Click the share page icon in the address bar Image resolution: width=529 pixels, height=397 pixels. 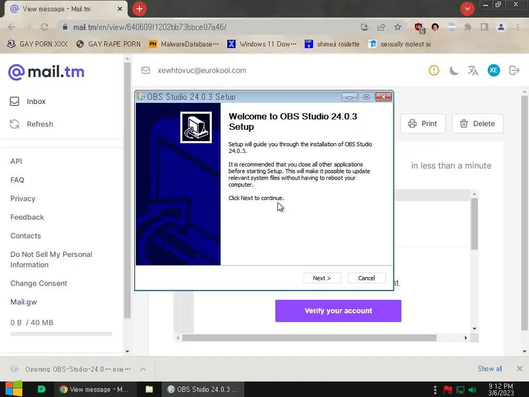point(381,27)
